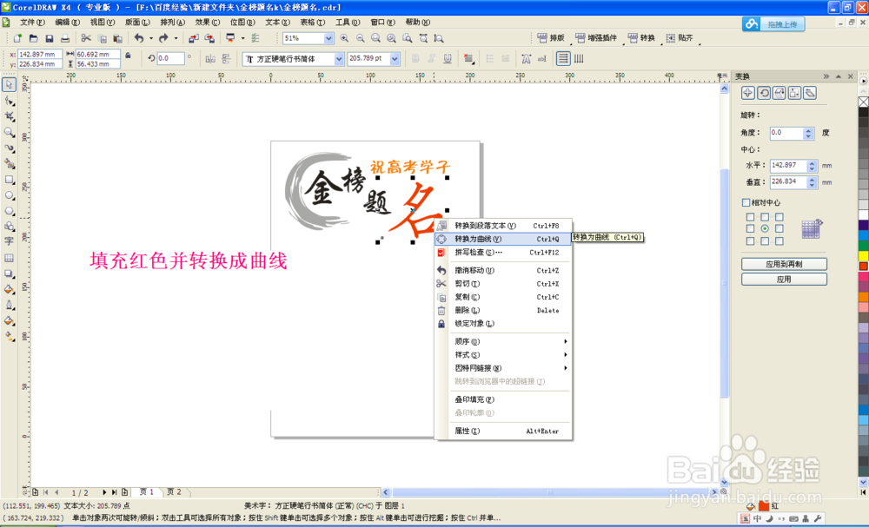The width and height of the screenshot is (869, 527).
Task: Select the Crop tool
Action: tap(10, 116)
